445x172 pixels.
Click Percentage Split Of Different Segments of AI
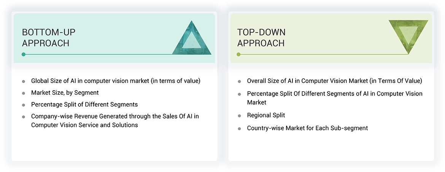(x=334, y=94)
